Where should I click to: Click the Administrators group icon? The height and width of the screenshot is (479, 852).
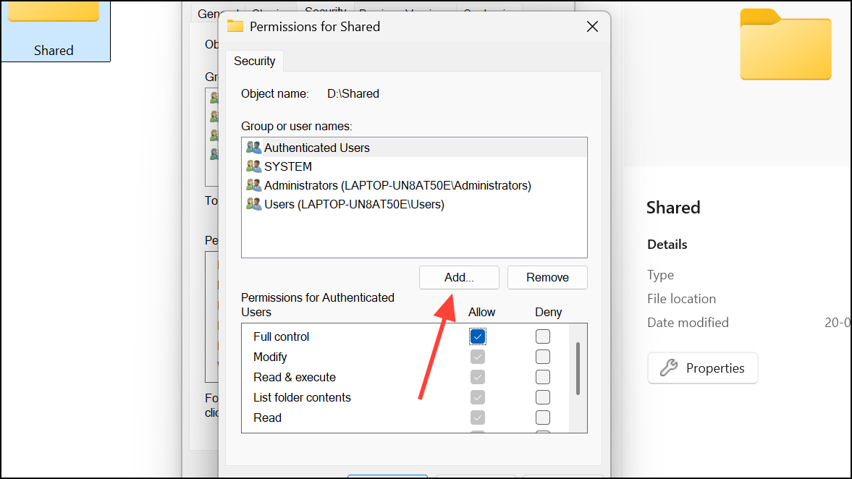[x=254, y=185]
